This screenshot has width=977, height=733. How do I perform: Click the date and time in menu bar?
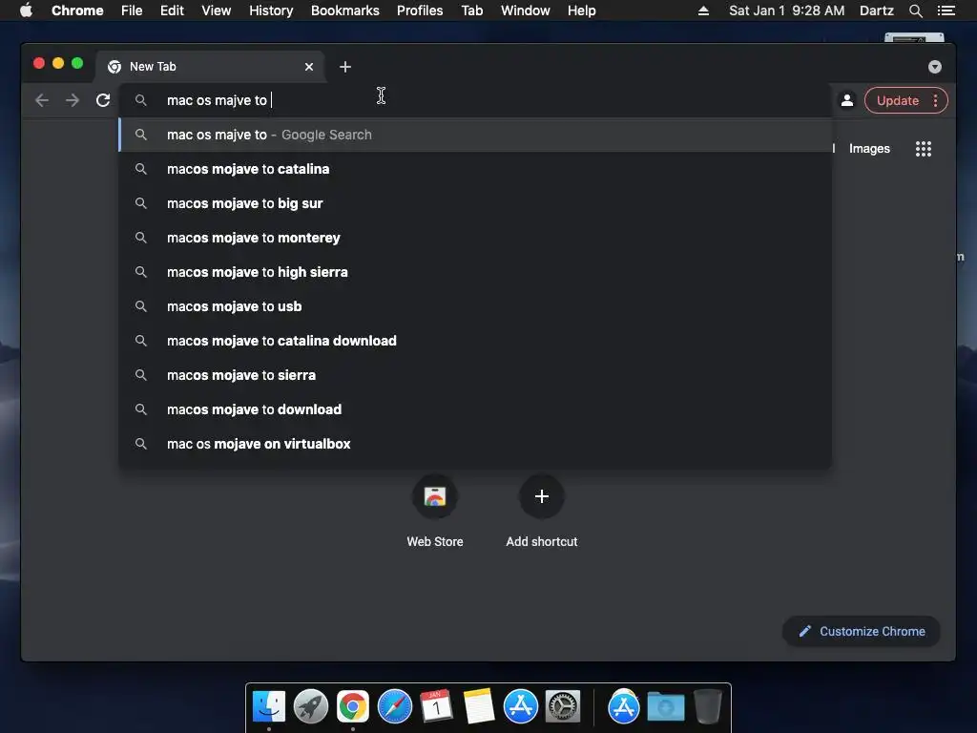click(787, 10)
